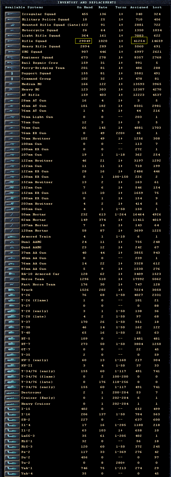Select the Heavy Rifle Squad icon button
The image size is (171, 477).
[x=12, y=46]
